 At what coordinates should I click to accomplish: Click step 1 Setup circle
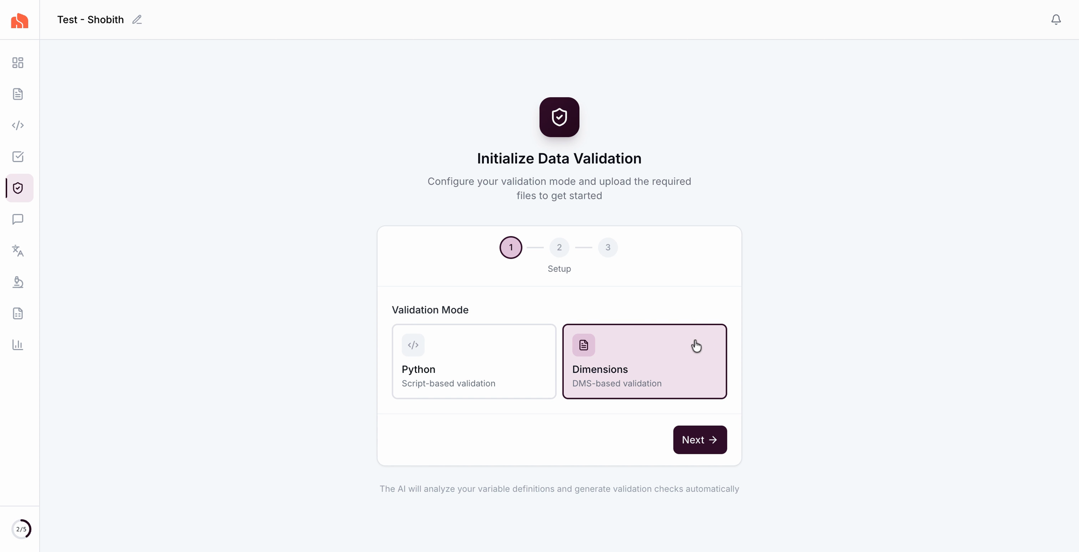pos(510,247)
